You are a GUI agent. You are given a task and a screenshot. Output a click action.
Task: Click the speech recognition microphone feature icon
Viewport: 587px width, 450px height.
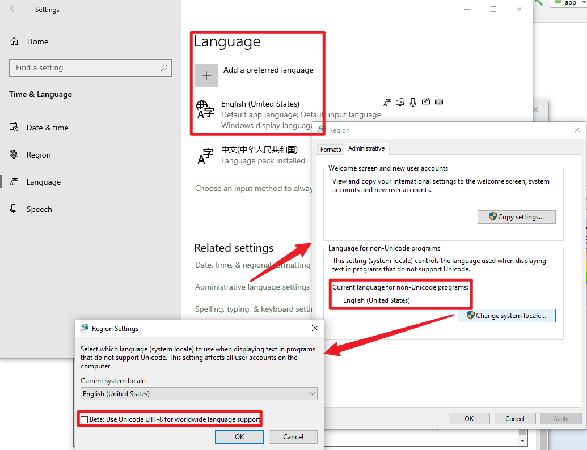[413, 102]
